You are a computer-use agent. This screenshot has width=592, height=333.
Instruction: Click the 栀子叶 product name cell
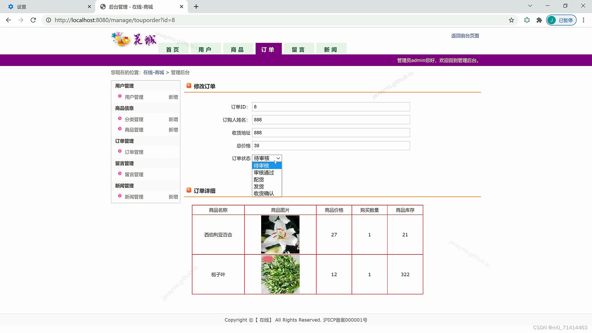click(x=218, y=274)
